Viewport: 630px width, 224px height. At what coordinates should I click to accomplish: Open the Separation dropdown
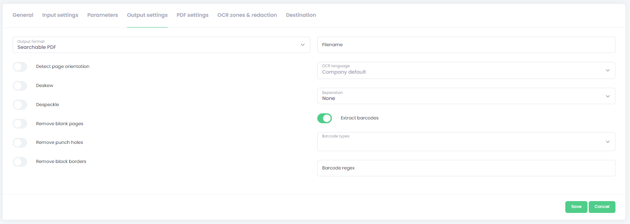(466, 96)
